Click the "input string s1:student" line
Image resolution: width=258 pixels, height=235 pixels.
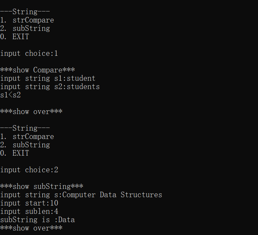click(48, 78)
